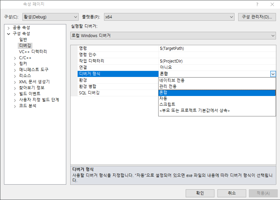Expand the 리소스 node chevron
The width and height of the screenshot is (280, 200).
click(15, 76)
